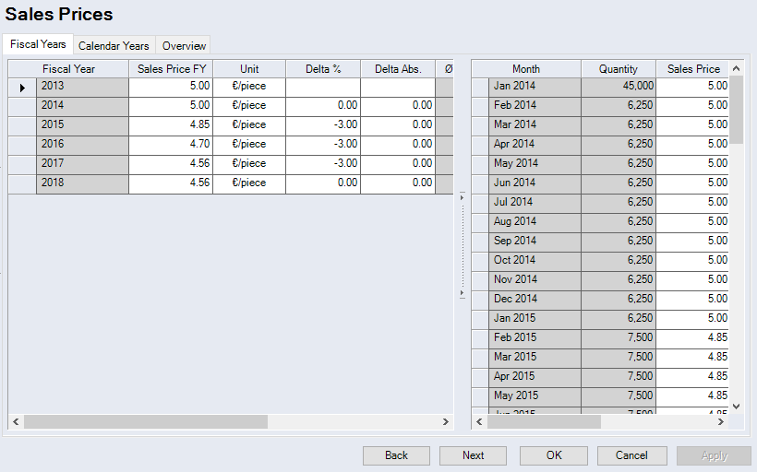The width and height of the screenshot is (757, 472).
Task: Click the Cancel button
Action: tap(631, 455)
